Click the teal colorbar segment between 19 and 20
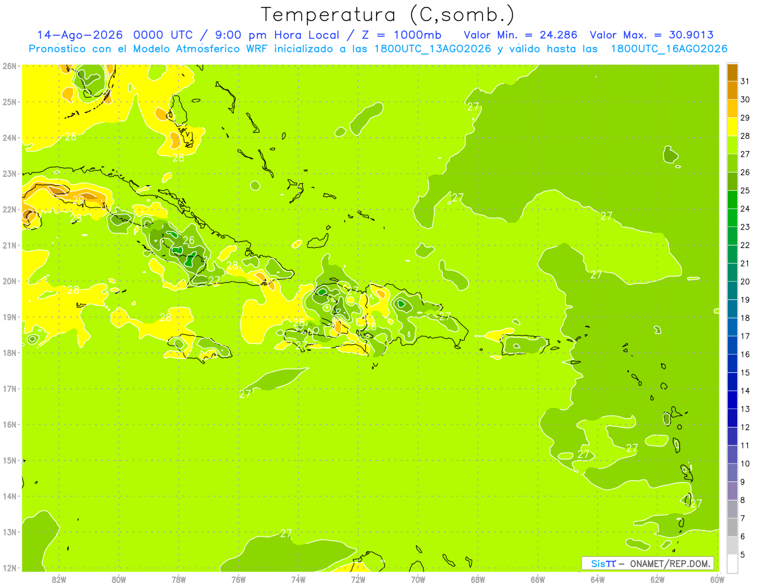Screen dimensions: 762x588 732,291
